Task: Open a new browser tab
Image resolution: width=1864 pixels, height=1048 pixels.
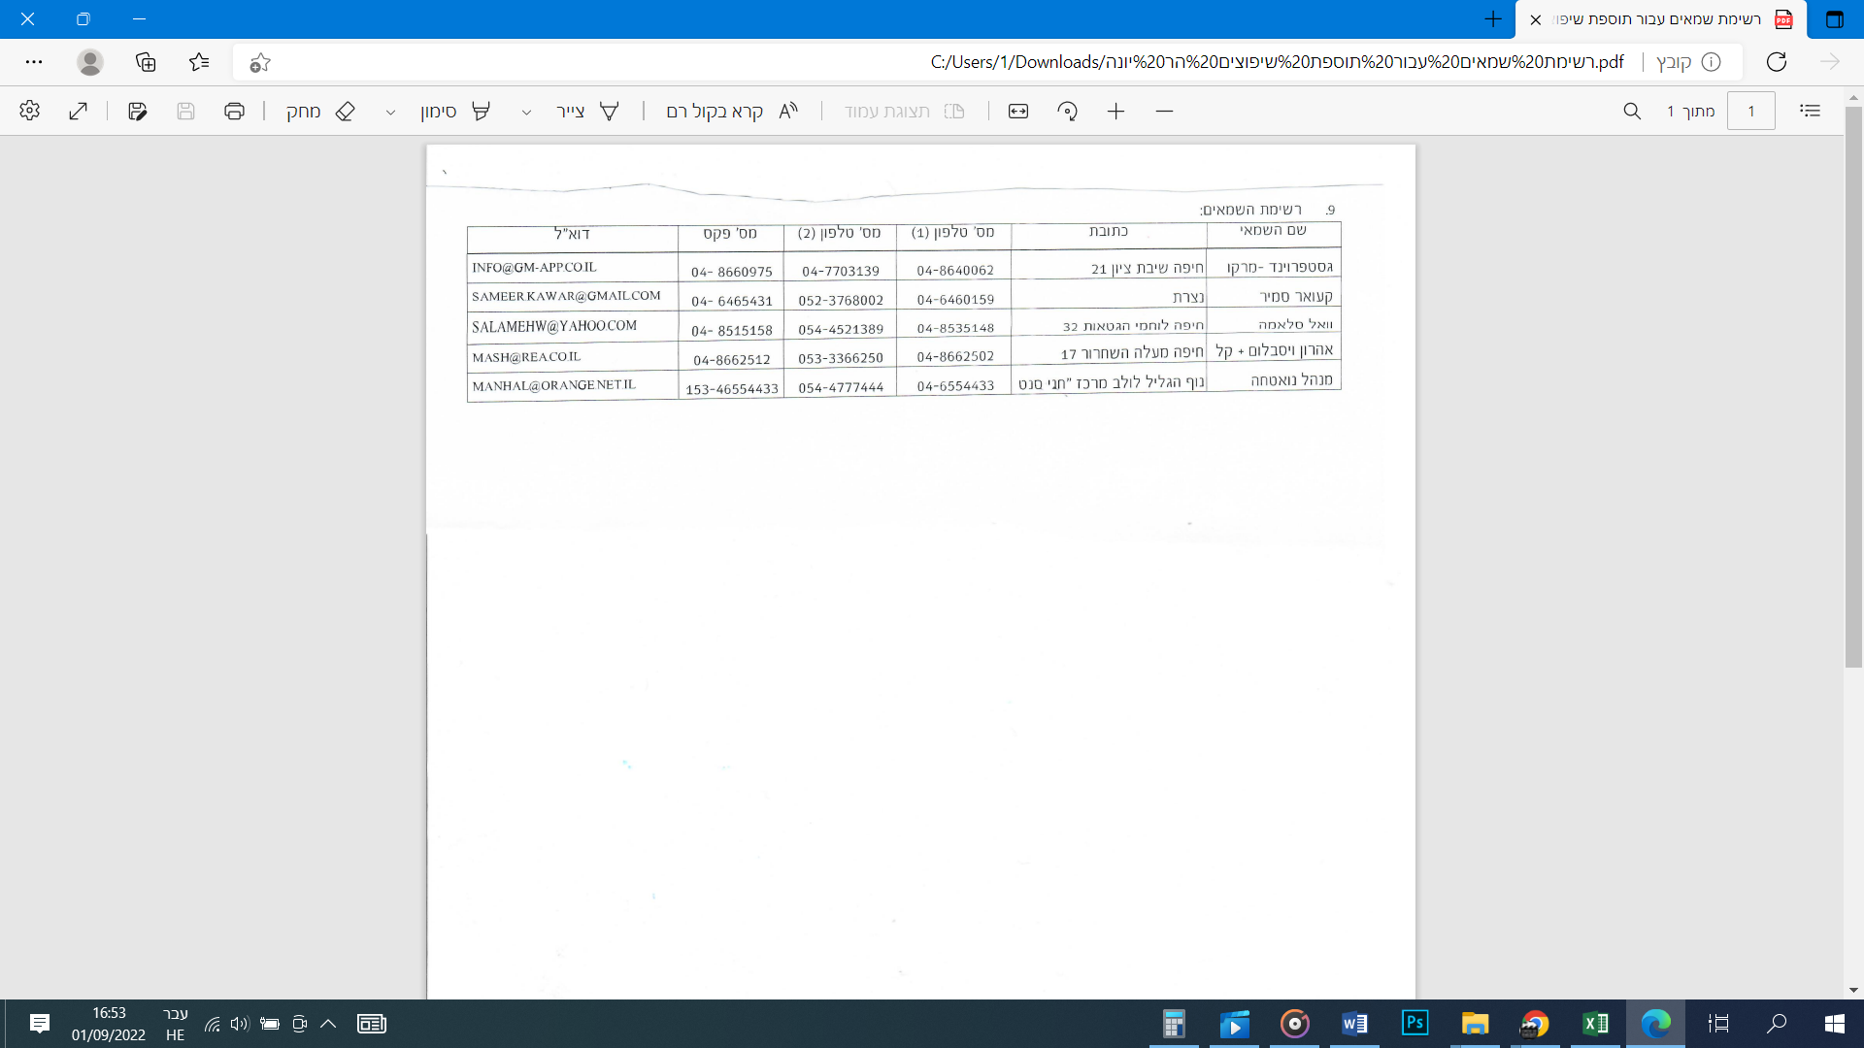Action: [1492, 18]
